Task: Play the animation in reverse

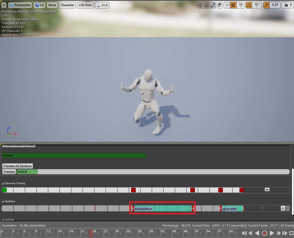Action: click(257, 233)
